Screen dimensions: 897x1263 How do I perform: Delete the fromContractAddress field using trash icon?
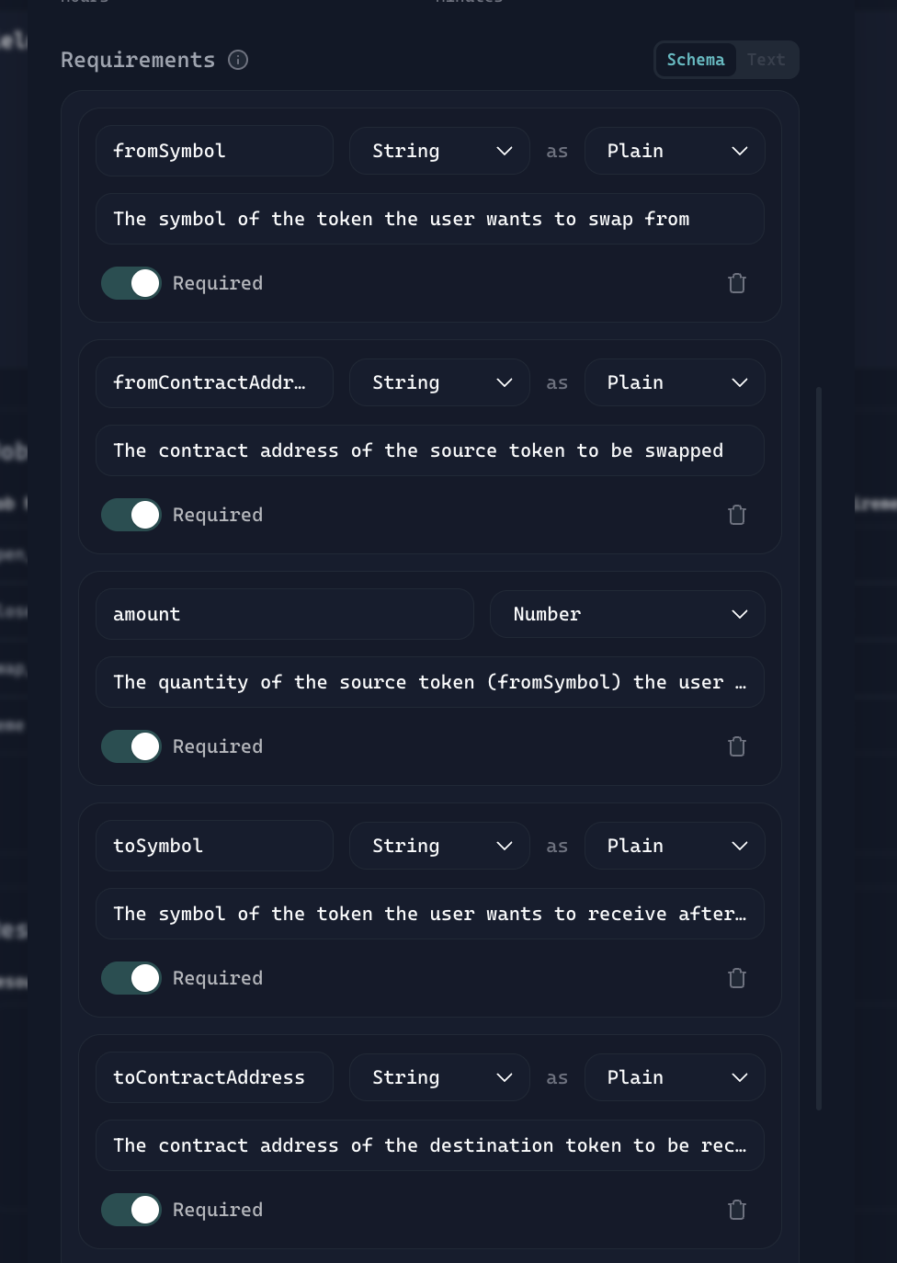[x=736, y=515]
